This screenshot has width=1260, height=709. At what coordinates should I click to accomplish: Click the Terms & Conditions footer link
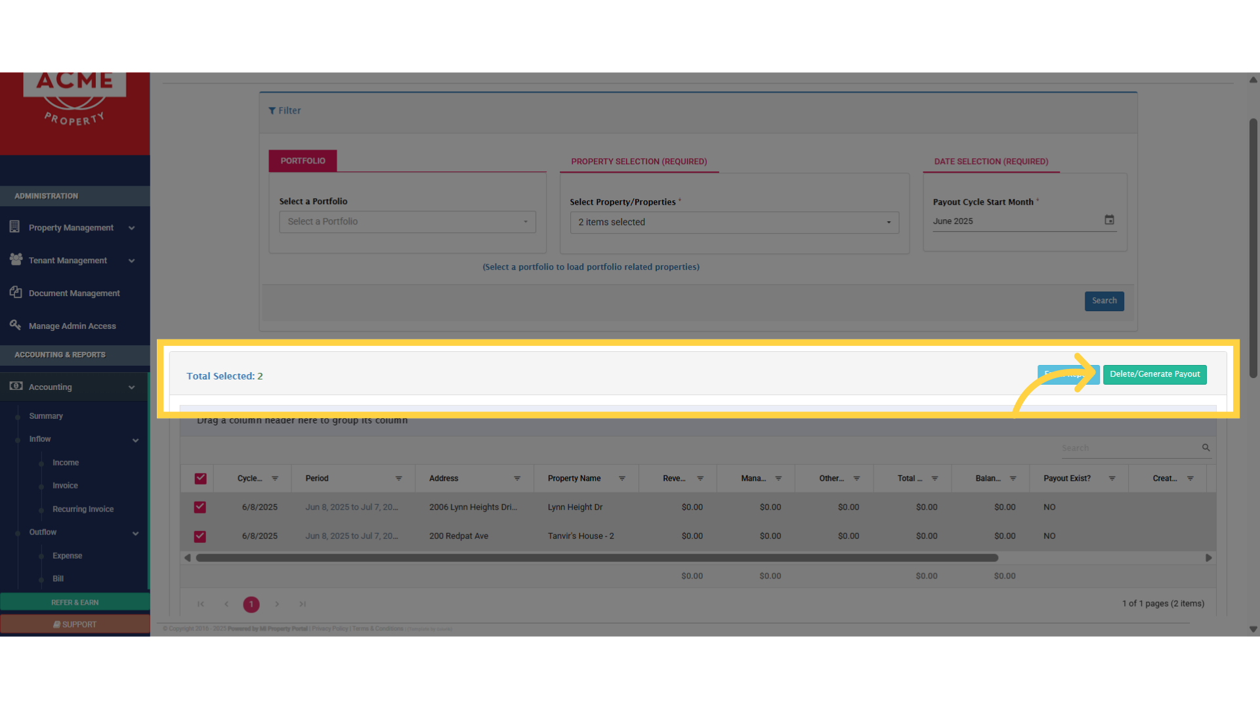coord(377,629)
